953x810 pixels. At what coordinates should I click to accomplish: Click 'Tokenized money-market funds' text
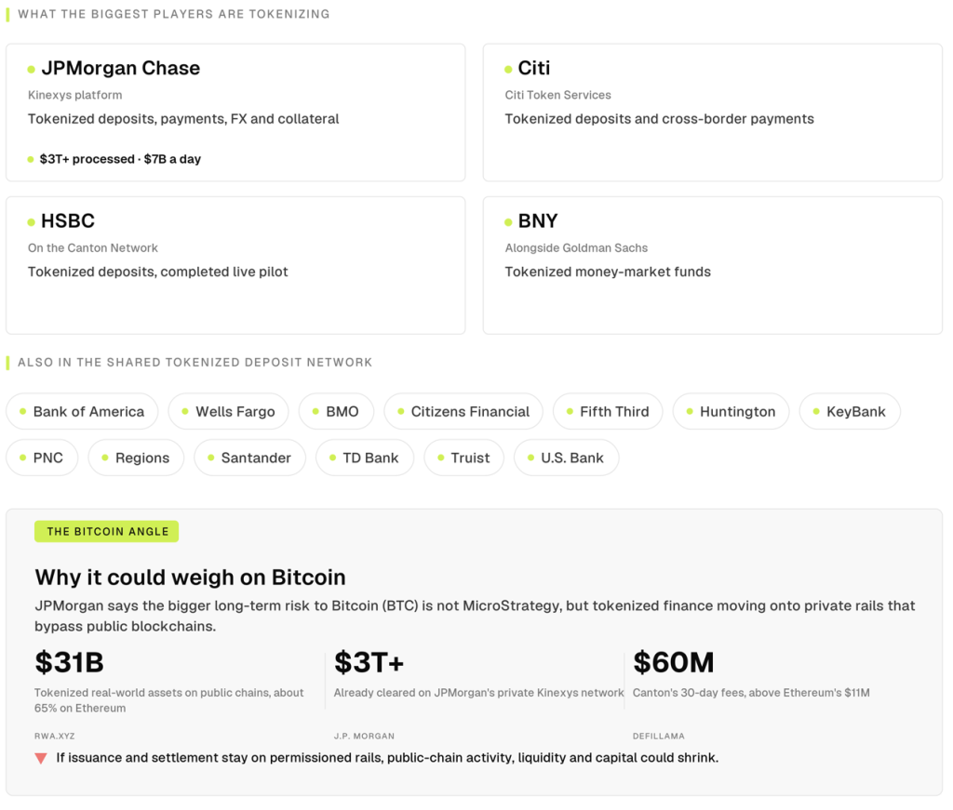click(608, 272)
